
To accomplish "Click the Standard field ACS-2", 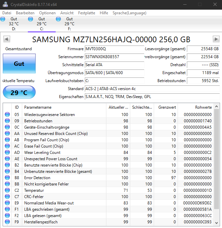I will click(152, 89).
